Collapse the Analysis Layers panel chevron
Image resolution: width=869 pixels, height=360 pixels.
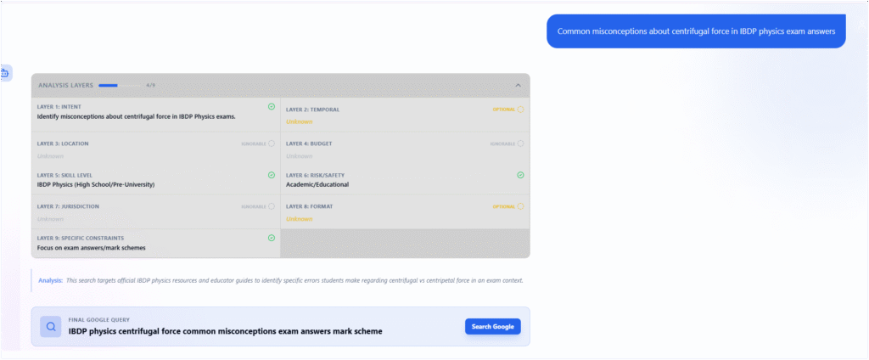pyautogui.click(x=518, y=85)
